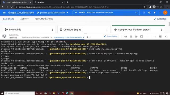The image size is (170, 95).
Task: Click the Project info card title
Action: pyautogui.click(x=15, y=30)
